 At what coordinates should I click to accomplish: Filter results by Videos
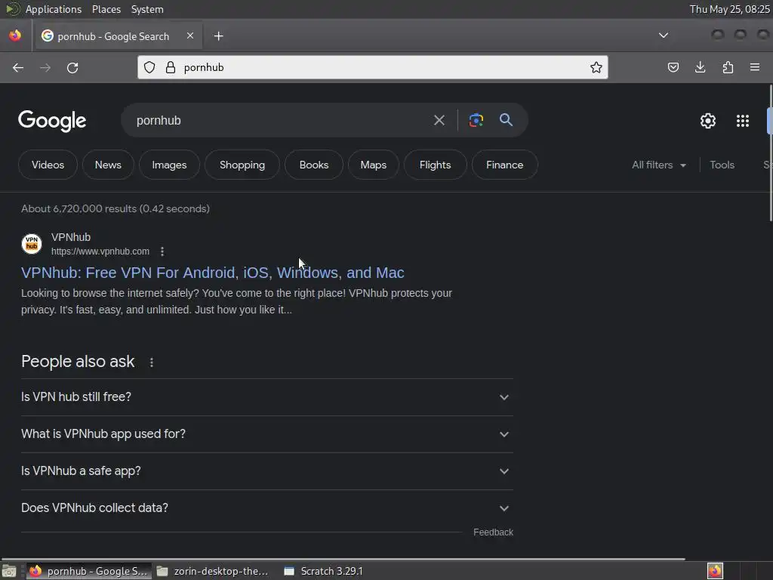point(48,165)
